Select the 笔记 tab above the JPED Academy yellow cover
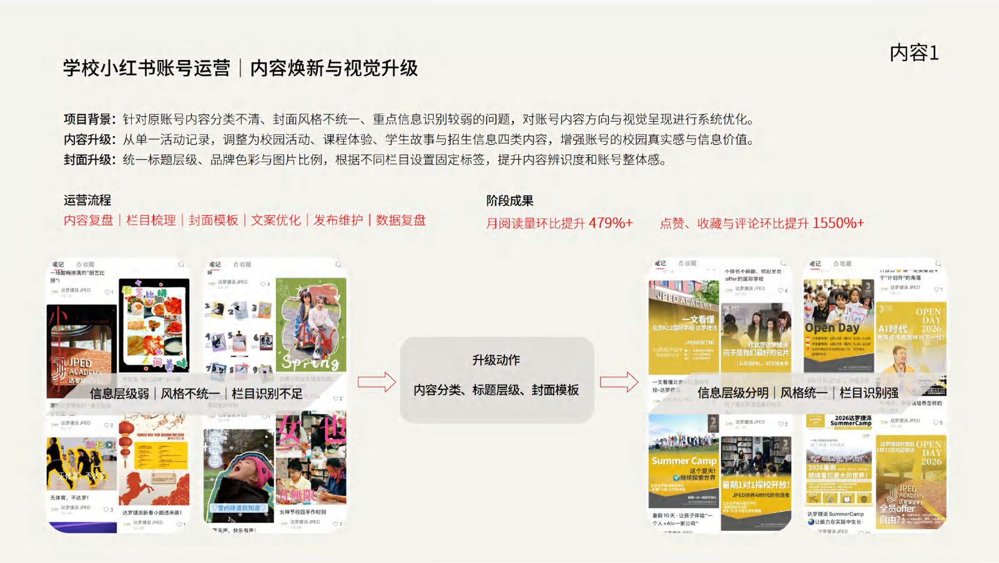Viewport: 999px width, 563px height. pyautogui.click(x=661, y=263)
